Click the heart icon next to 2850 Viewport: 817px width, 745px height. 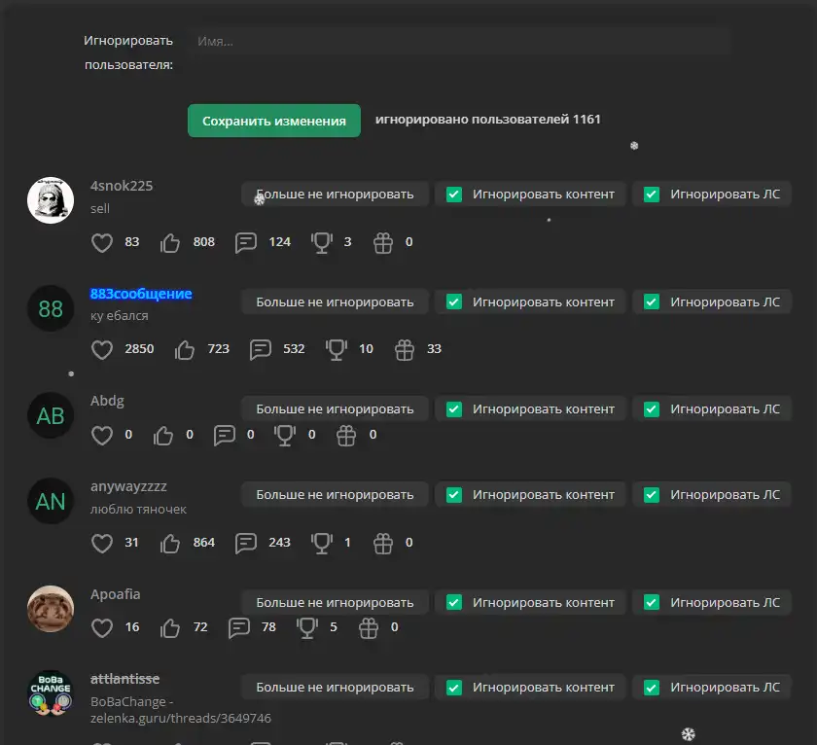coord(101,349)
